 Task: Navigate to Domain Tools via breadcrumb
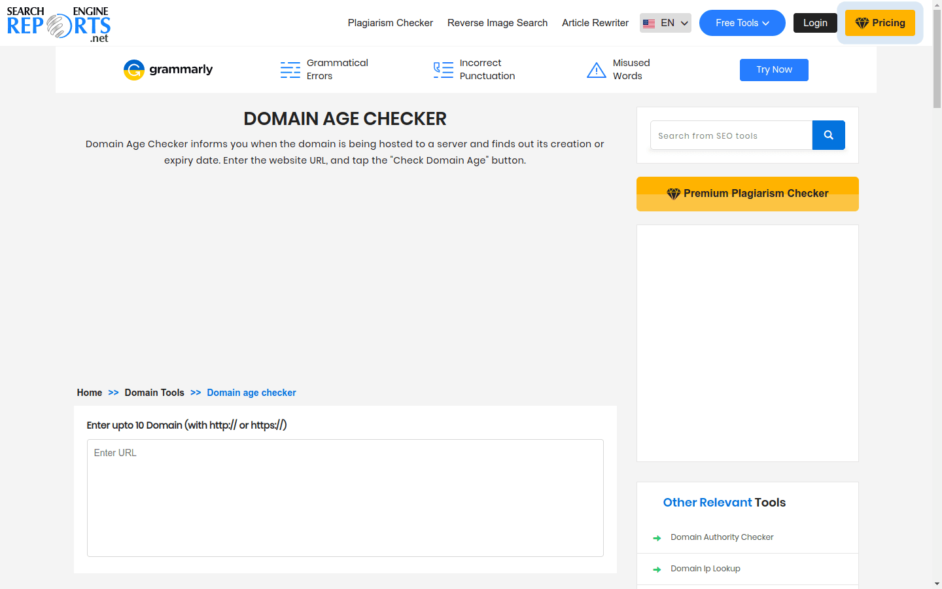pos(154,393)
